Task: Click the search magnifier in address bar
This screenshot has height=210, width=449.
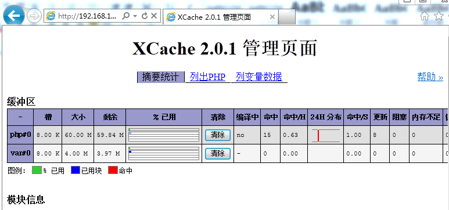Action: tap(125, 16)
